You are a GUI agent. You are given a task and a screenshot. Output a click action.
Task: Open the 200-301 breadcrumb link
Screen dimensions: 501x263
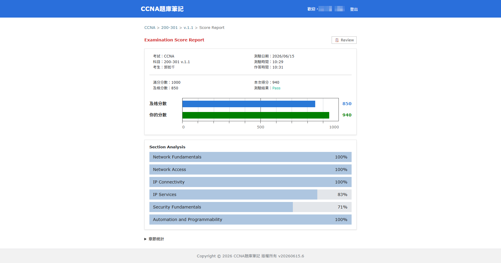pyautogui.click(x=169, y=27)
